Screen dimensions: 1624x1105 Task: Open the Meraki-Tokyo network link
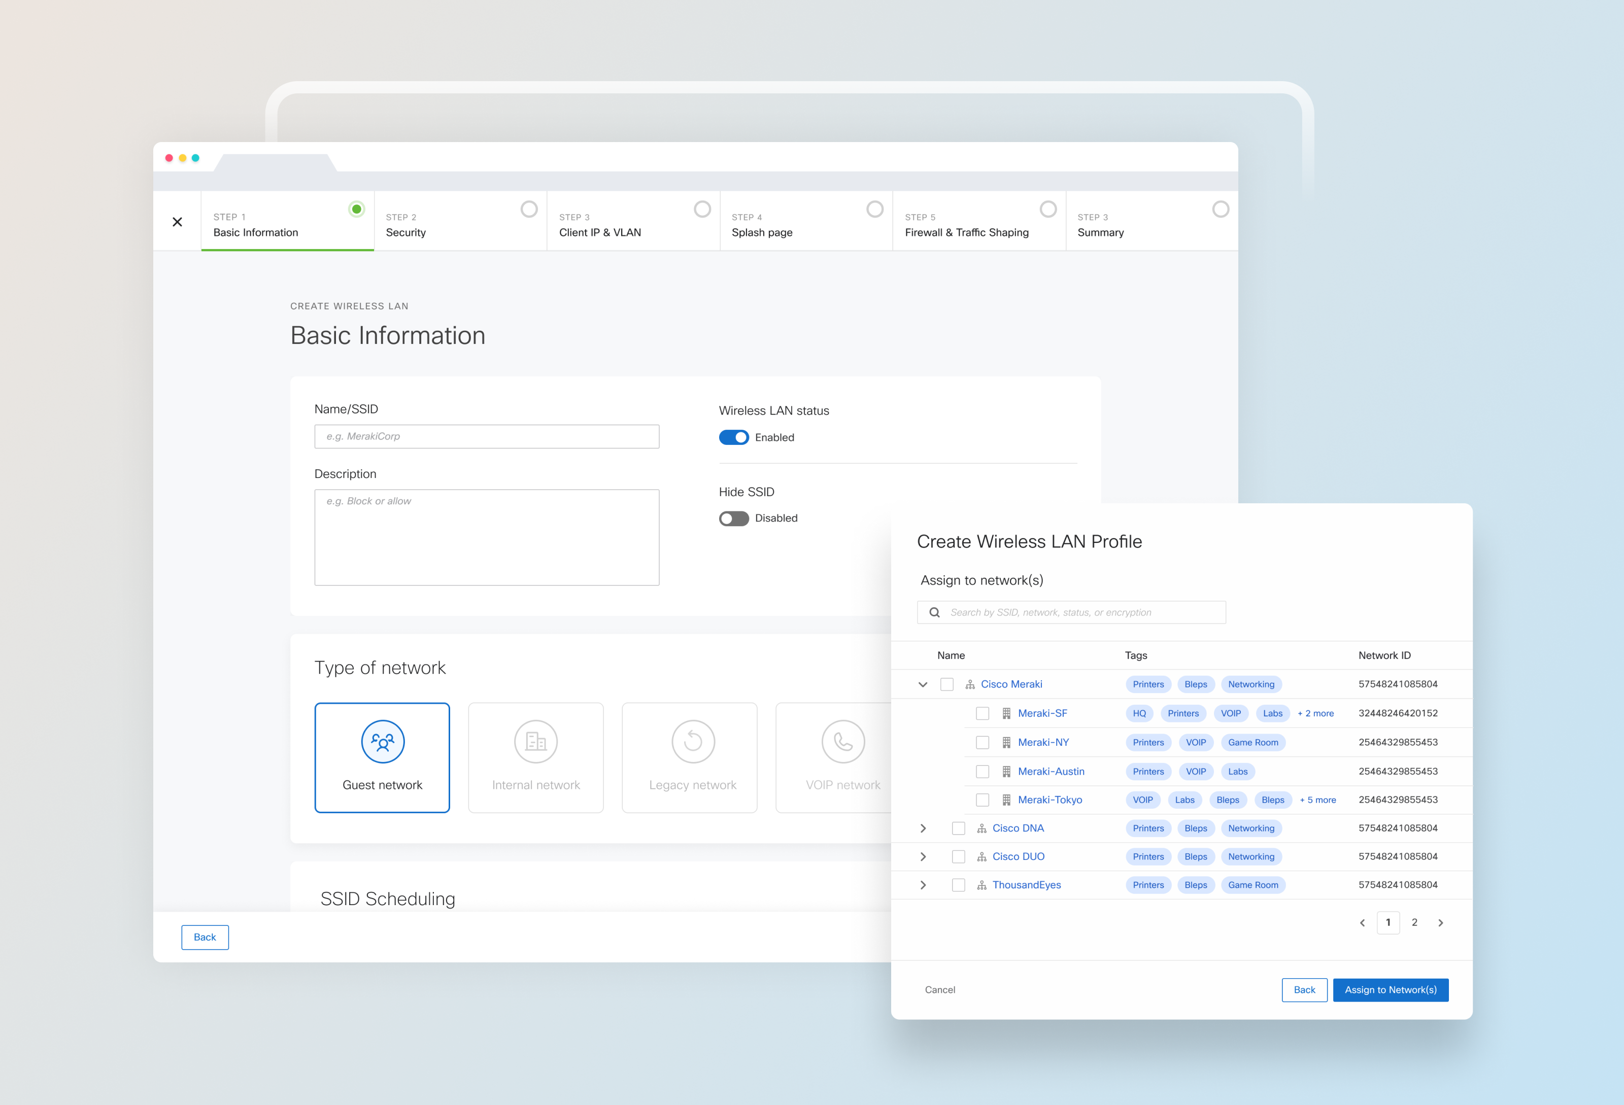pyautogui.click(x=1050, y=800)
